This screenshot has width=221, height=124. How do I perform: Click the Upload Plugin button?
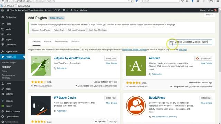[x=56, y=18]
